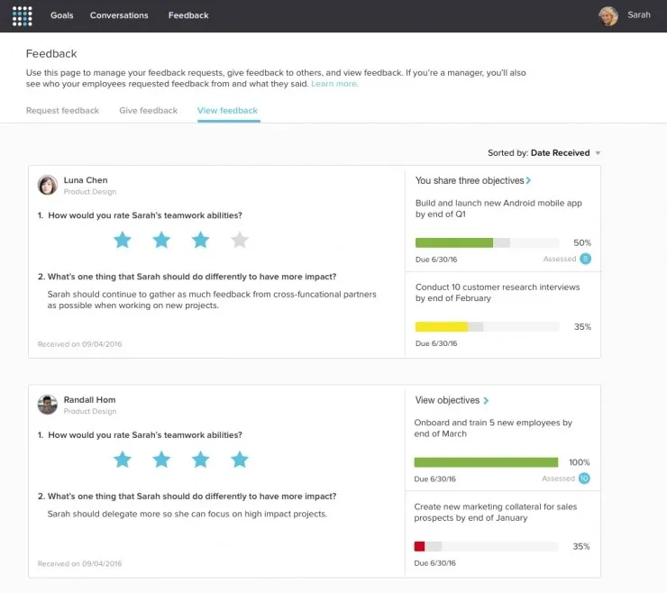This screenshot has width=667, height=593.
Task: Click the red 35% marketing collateral progress bar
Action: pyautogui.click(x=487, y=546)
